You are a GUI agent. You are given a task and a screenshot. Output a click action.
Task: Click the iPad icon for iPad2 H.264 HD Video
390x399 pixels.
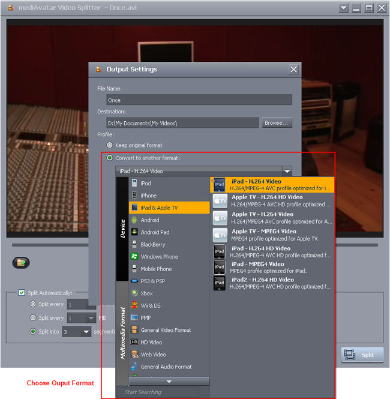219,283
